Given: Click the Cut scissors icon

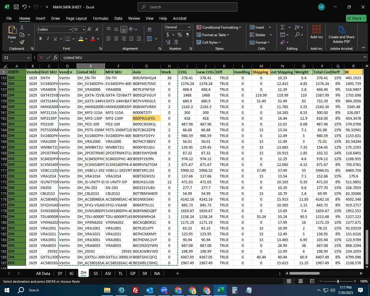Looking at the screenshot, I should tap(22, 27).
